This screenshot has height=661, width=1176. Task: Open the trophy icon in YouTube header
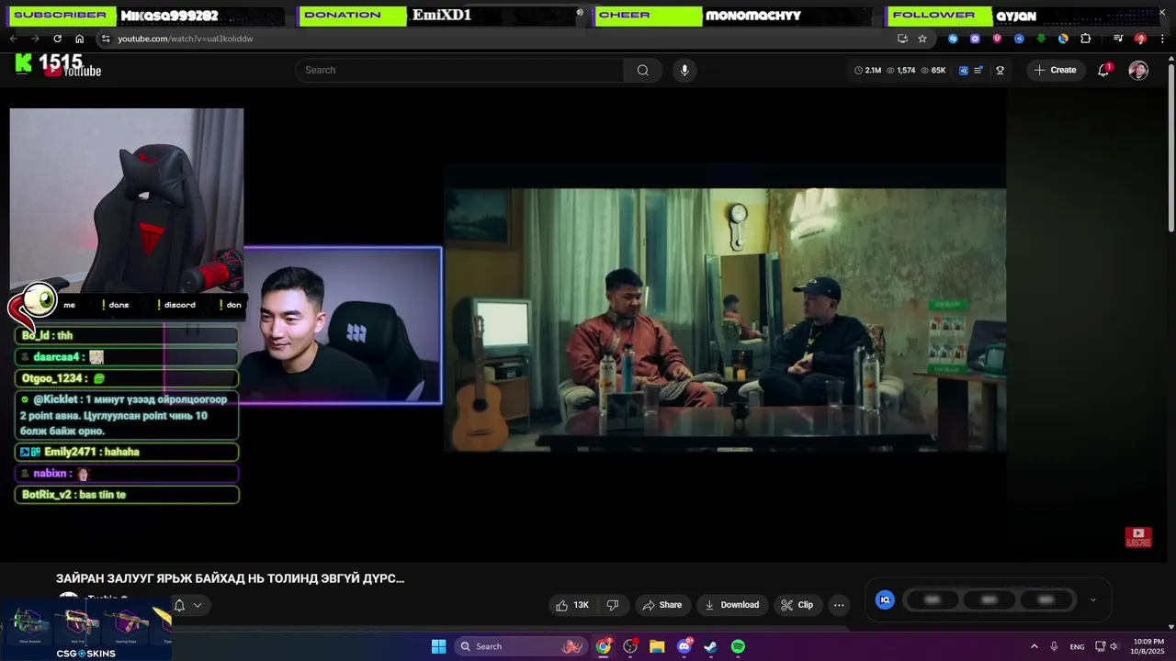pos(1001,70)
